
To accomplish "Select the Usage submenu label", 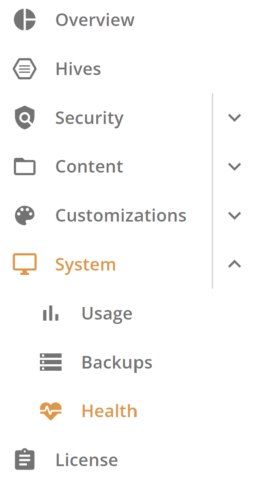I will pos(107,313).
